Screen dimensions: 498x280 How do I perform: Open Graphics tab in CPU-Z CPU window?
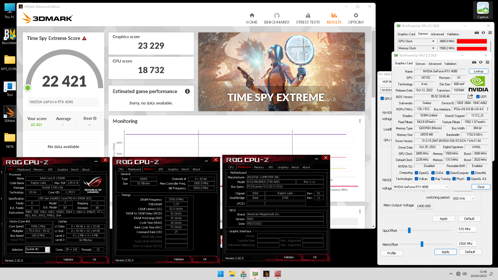pyautogui.click(x=63, y=170)
